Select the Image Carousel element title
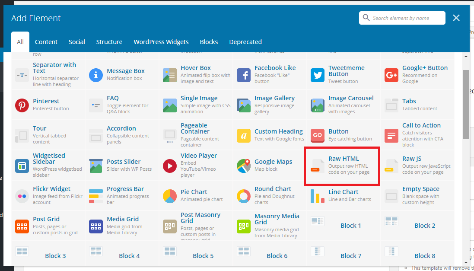The image size is (474, 271). (x=351, y=98)
